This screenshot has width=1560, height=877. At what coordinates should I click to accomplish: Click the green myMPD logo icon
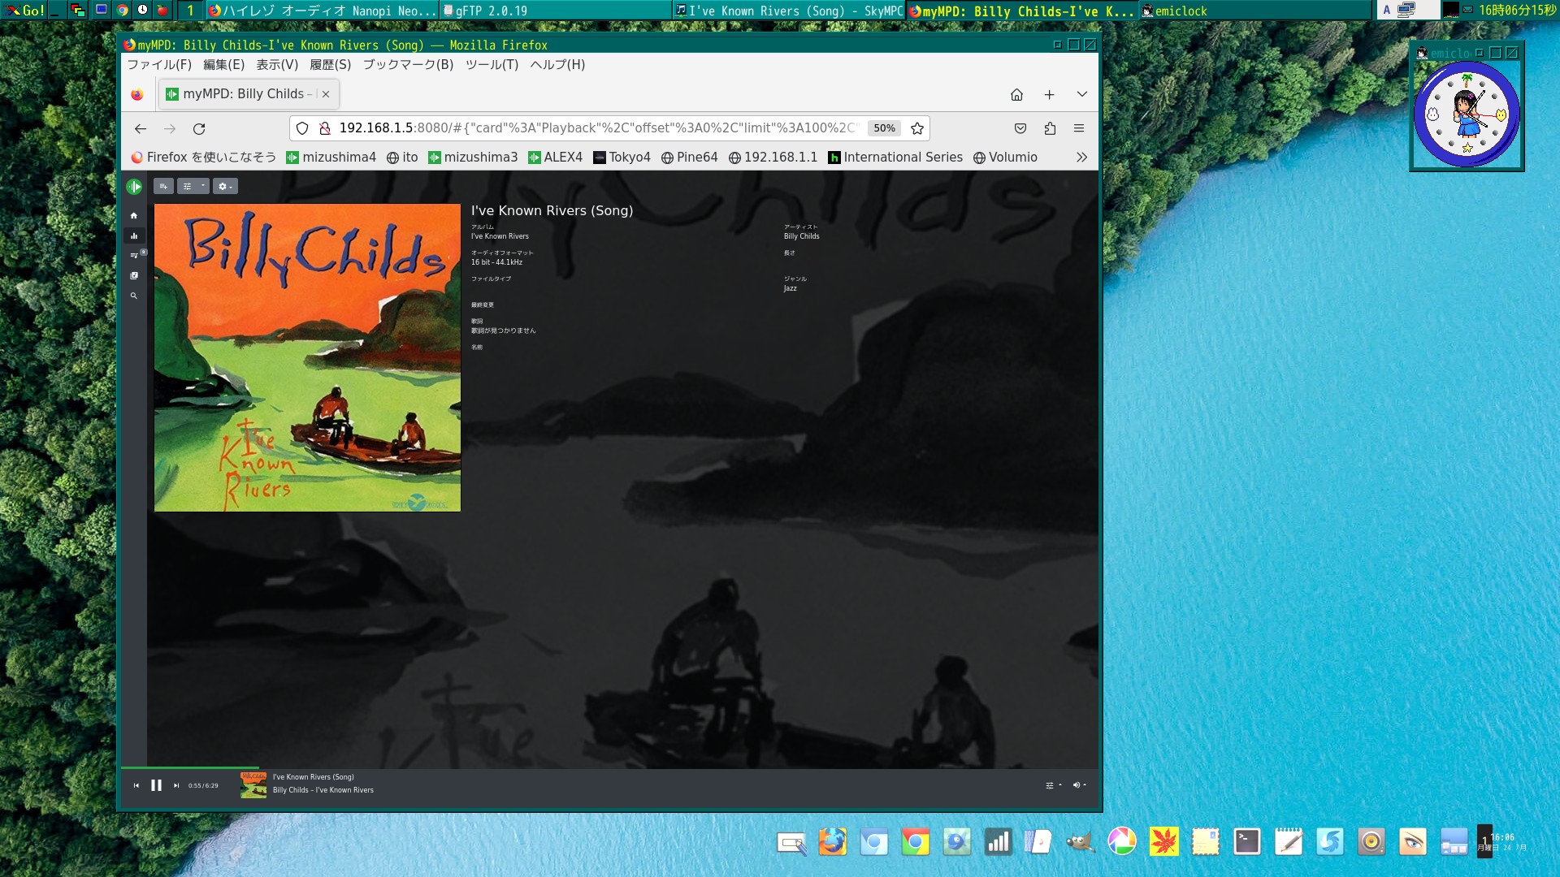tap(134, 187)
